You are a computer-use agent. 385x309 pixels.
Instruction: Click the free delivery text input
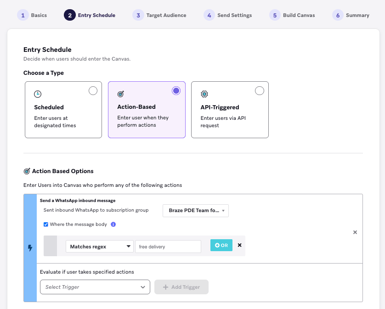click(168, 246)
